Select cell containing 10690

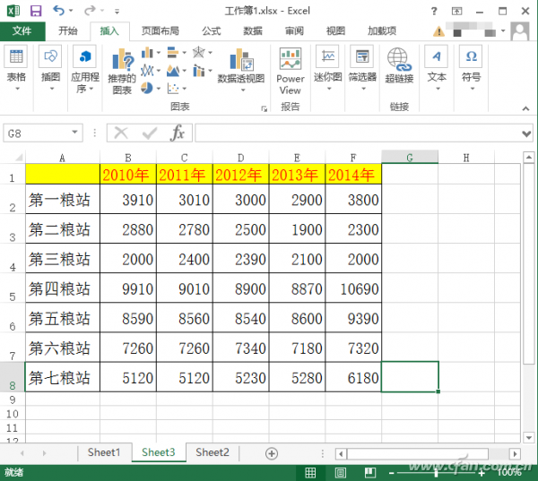tap(353, 289)
